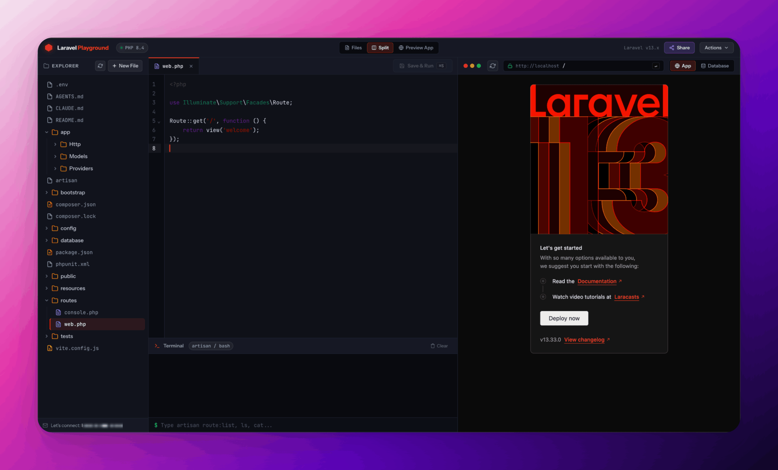Click the Laravel v13.x version label
The image size is (778, 470).
[x=641, y=48]
